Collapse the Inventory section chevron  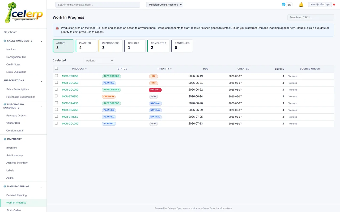coord(41,139)
